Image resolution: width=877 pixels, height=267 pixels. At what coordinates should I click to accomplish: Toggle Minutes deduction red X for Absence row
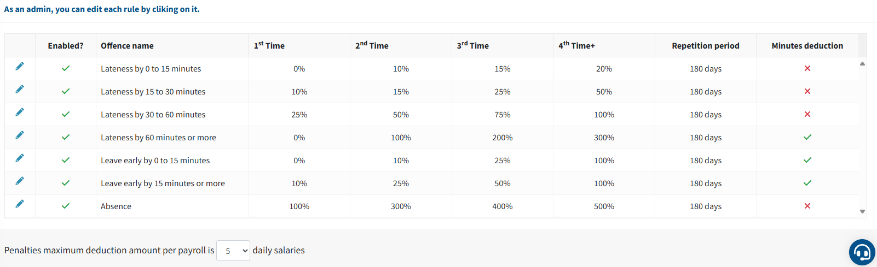click(807, 206)
